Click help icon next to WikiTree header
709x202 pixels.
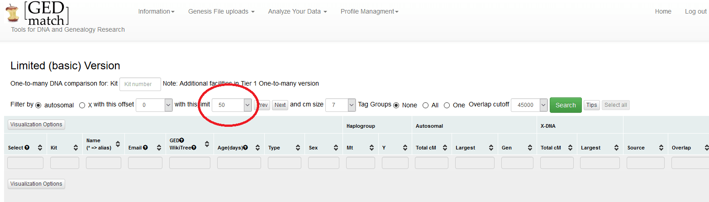[x=194, y=148]
